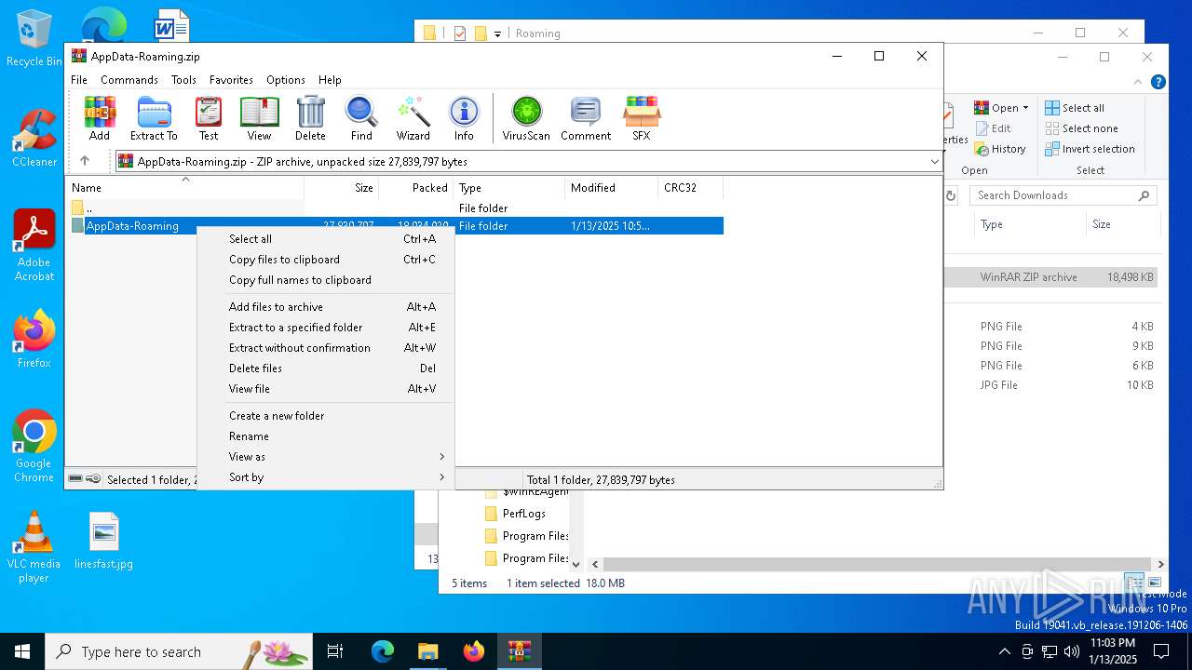This screenshot has width=1192, height=670.
Task: Choose Create a new folder
Action: pos(326,416)
